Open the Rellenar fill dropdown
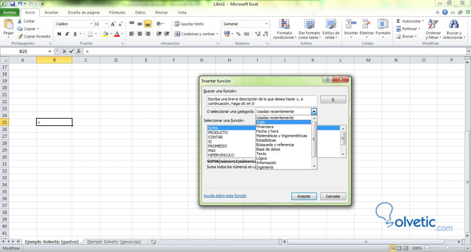This screenshot has width=471, height=252. [408, 29]
